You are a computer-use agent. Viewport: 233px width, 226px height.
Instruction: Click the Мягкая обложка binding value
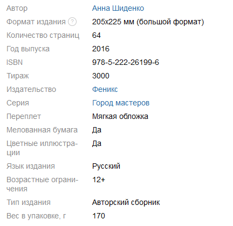[120, 116]
